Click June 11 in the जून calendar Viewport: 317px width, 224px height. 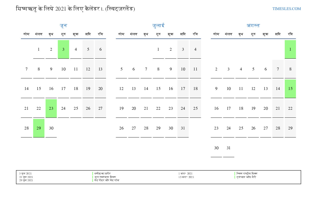(76, 69)
